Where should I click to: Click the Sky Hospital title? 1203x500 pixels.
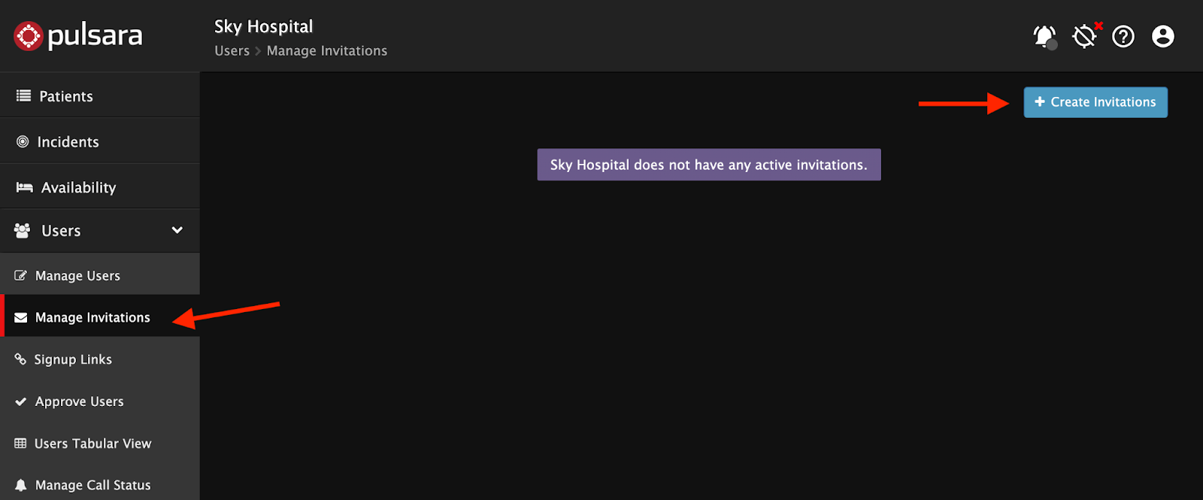(x=263, y=26)
